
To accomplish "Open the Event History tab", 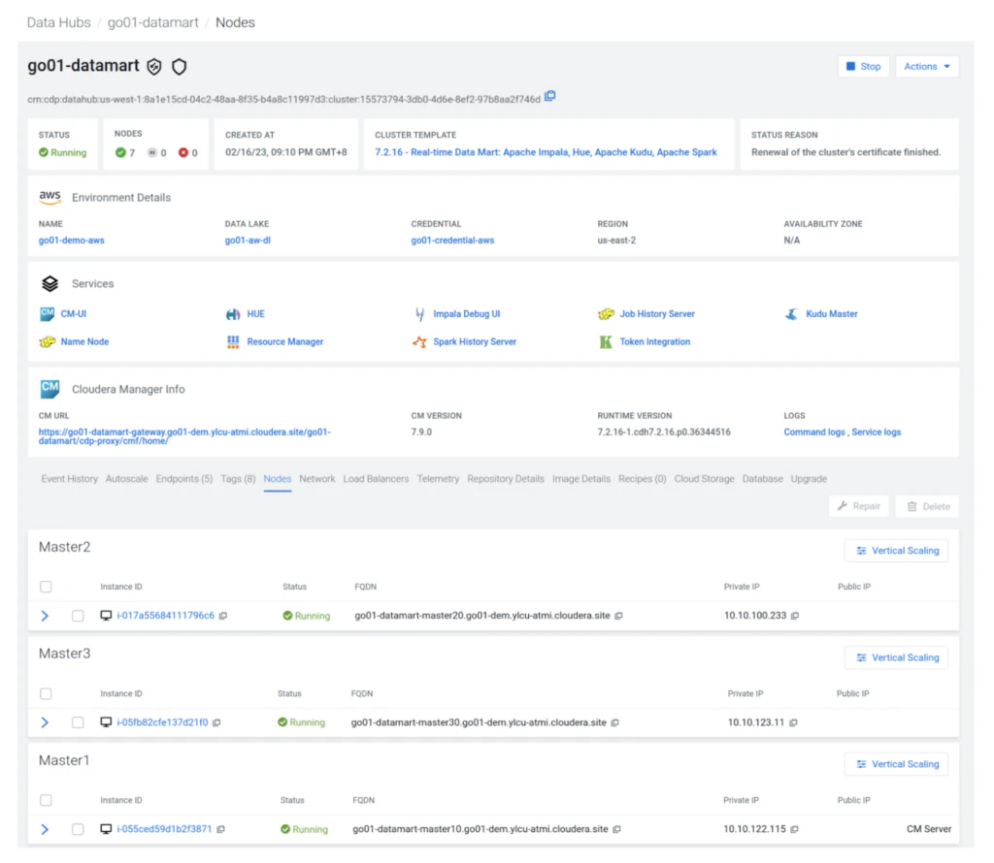I will 69,478.
